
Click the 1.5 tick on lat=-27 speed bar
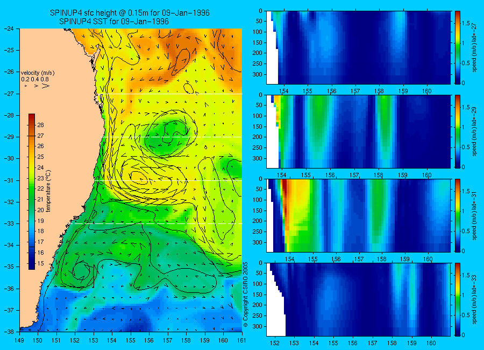pyautogui.click(x=466, y=24)
